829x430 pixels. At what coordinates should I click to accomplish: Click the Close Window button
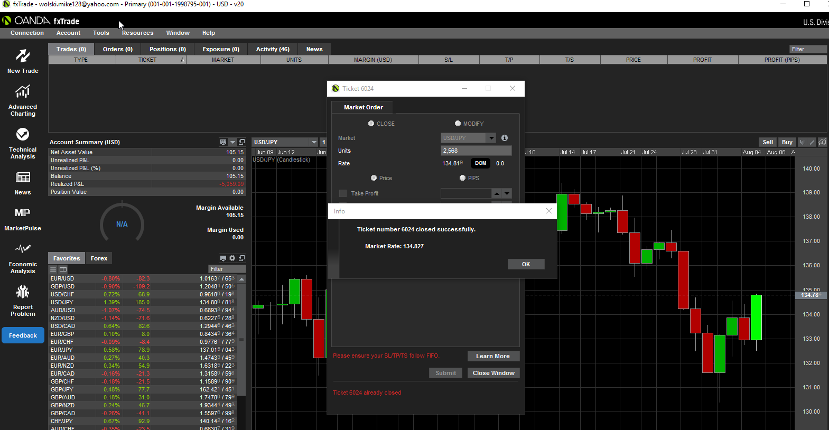coord(493,373)
